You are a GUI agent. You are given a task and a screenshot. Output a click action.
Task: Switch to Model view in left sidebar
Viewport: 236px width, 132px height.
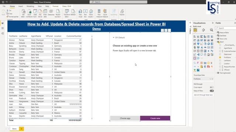tap(3, 33)
